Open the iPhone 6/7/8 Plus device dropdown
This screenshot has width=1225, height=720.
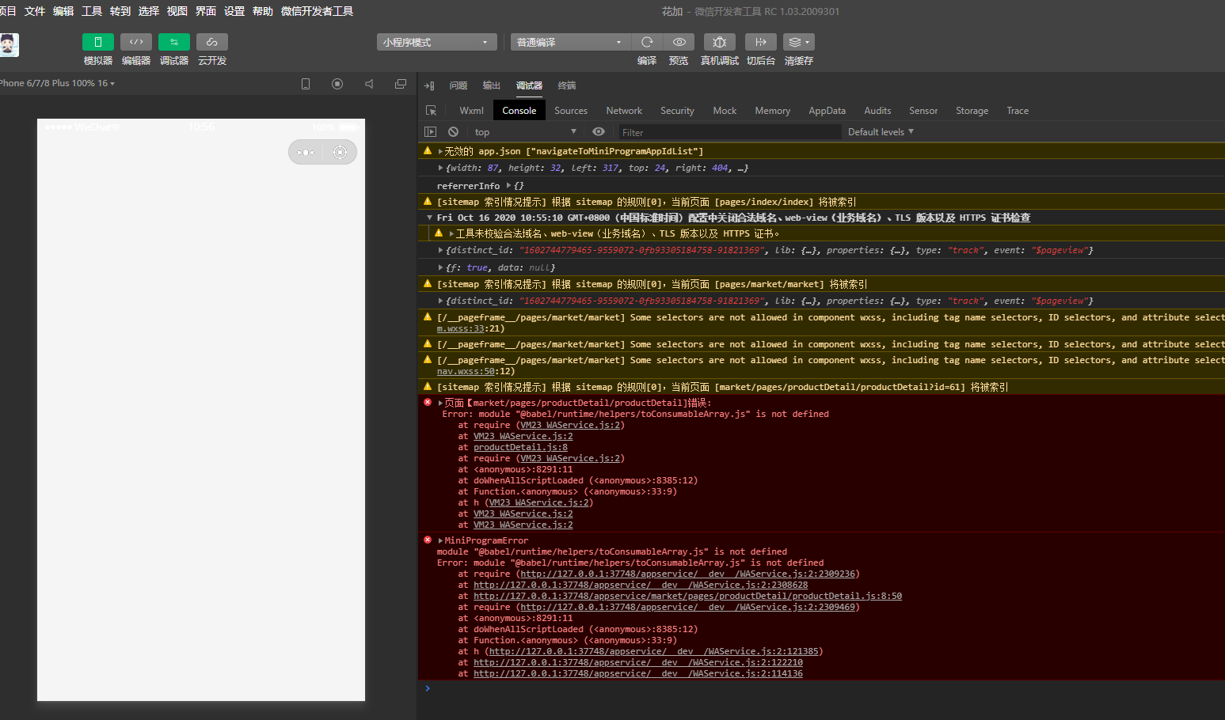pos(57,83)
